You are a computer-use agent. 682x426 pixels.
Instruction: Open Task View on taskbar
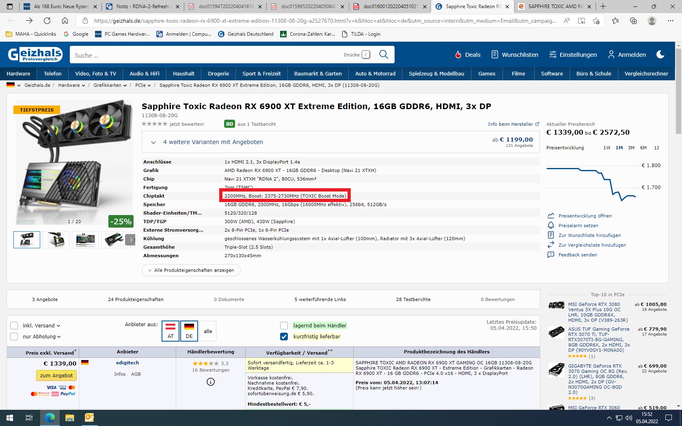(x=29, y=418)
